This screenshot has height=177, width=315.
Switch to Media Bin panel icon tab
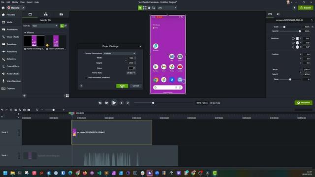30,14
